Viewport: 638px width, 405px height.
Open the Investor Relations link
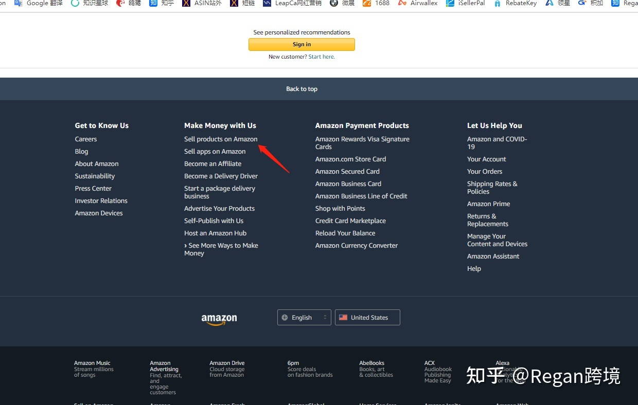pyautogui.click(x=101, y=201)
